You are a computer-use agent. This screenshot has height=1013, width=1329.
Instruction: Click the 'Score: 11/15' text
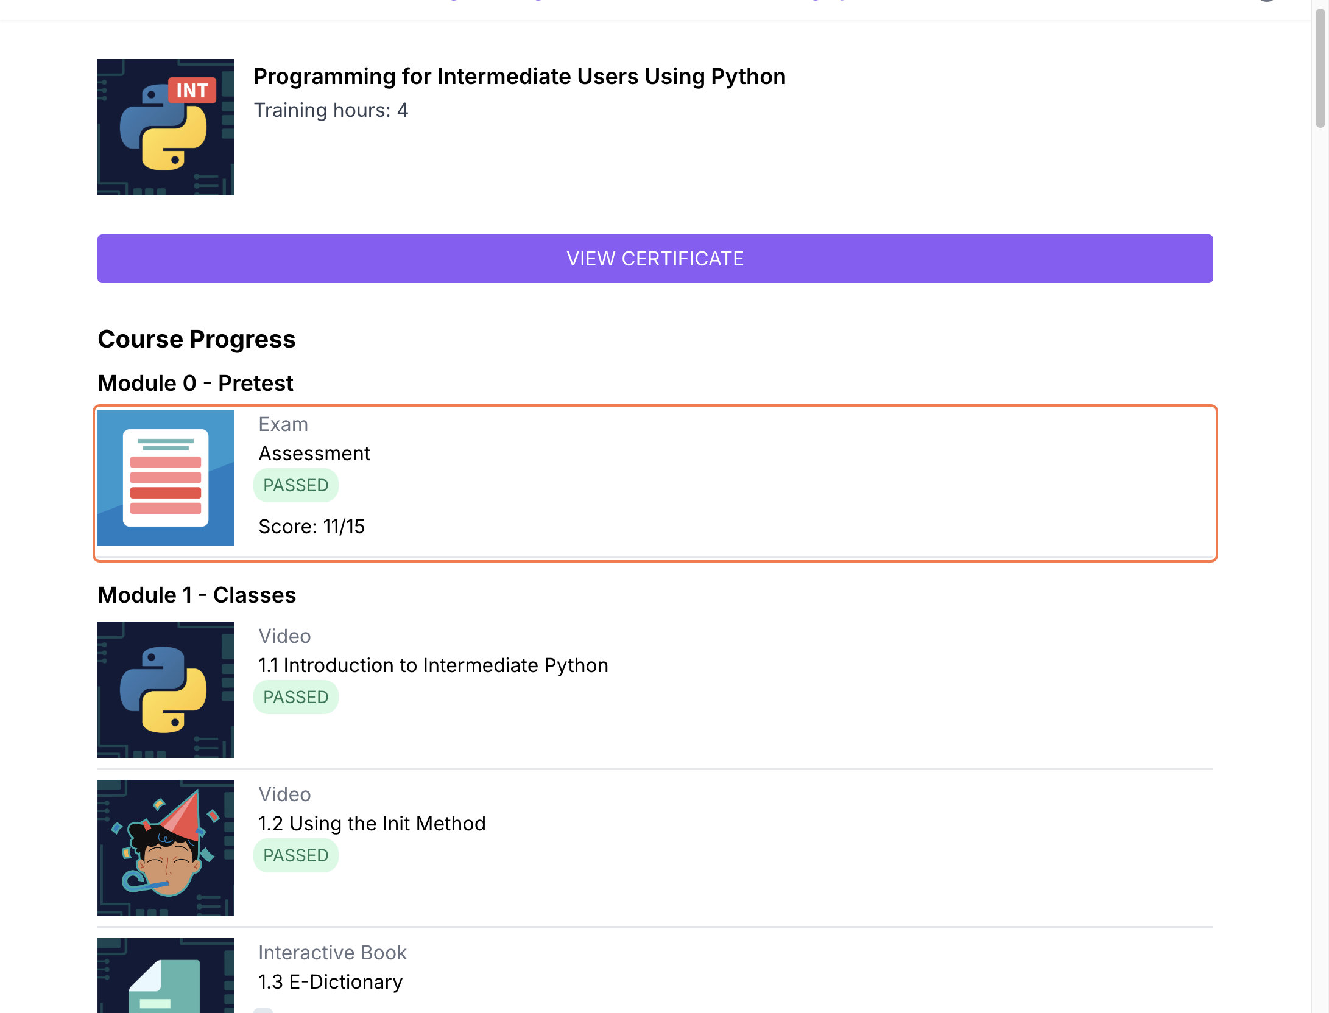pyautogui.click(x=311, y=527)
